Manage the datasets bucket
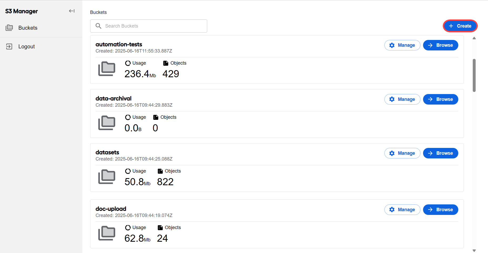Viewport: 488px width, 253px height. click(x=402, y=153)
